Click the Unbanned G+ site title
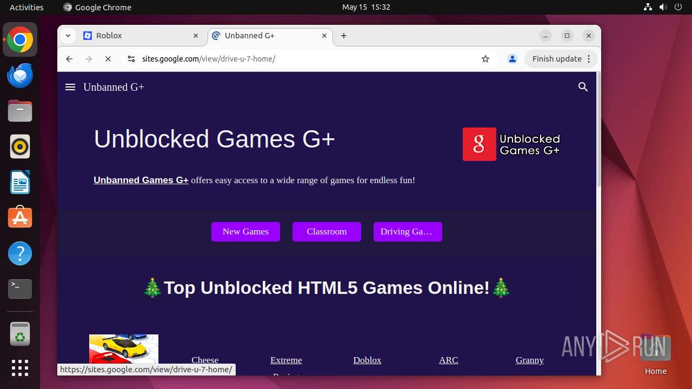692x389 pixels. [x=114, y=87]
